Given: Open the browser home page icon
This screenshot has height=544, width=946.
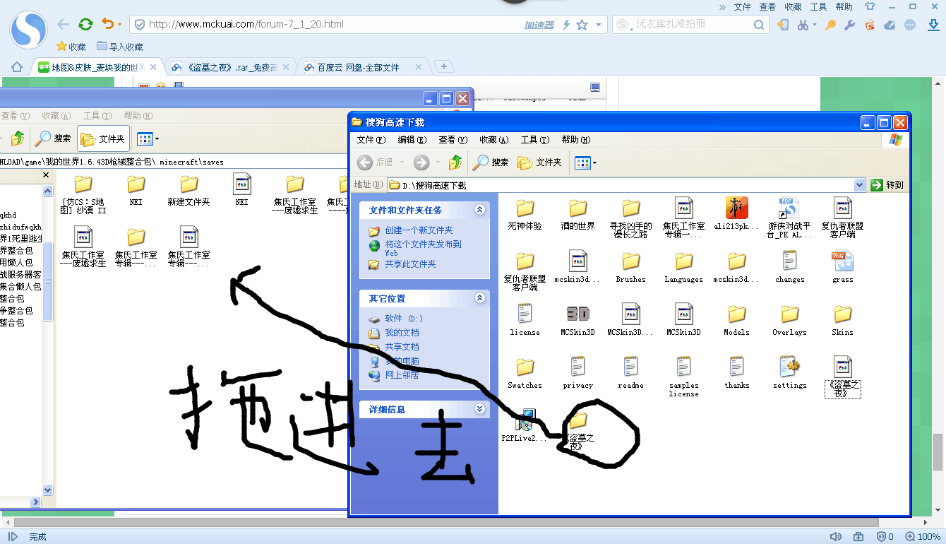Looking at the screenshot, I should coord(17,68).
